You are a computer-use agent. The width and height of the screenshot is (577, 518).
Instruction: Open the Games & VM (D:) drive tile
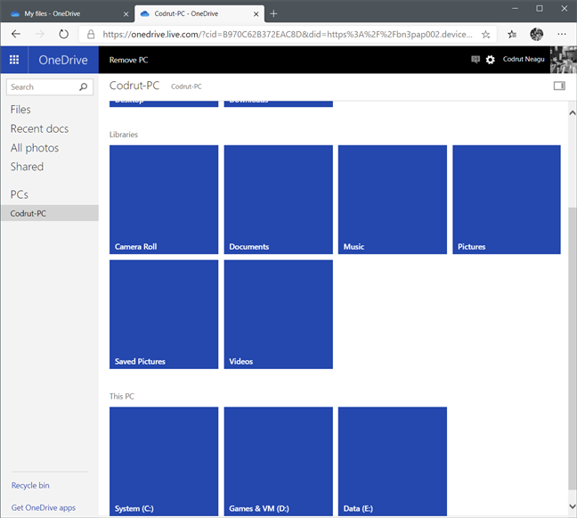(x=279, y=461)
